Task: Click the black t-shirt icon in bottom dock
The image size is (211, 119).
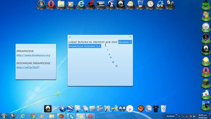Action: coord(156,109)
